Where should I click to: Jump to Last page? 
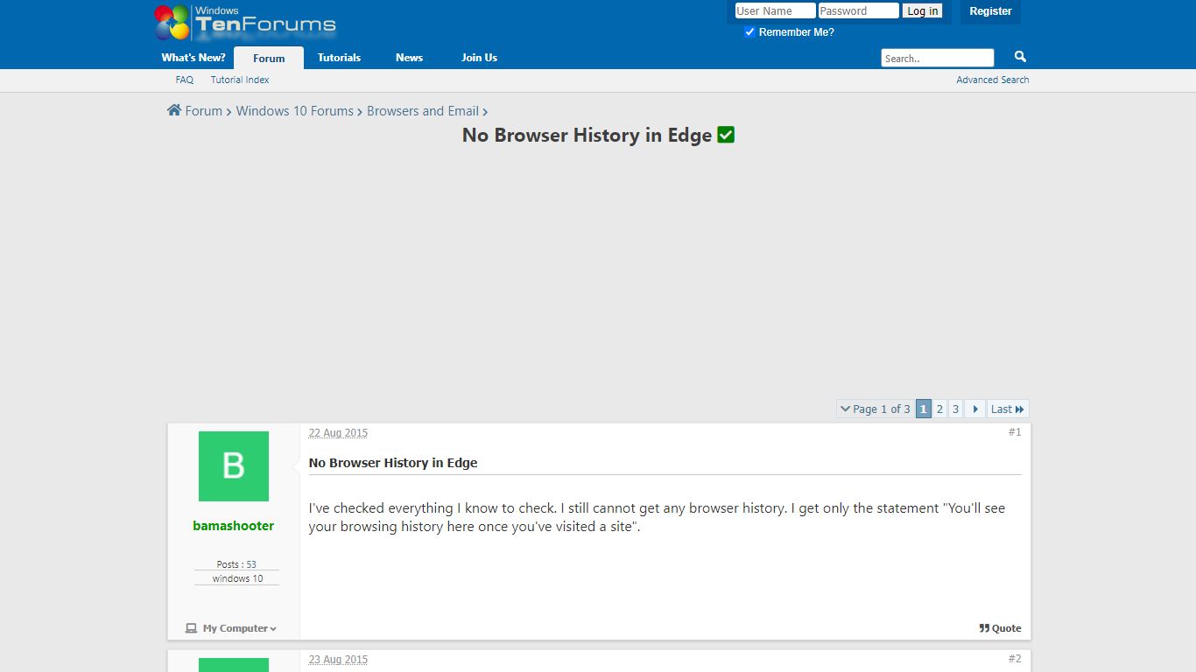1008,409
